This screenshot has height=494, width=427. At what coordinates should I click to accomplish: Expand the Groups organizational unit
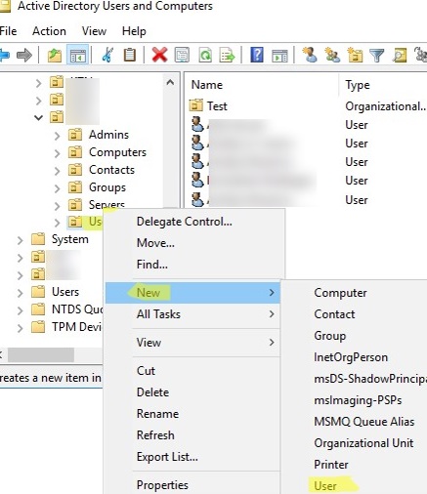tap(57, 187)
